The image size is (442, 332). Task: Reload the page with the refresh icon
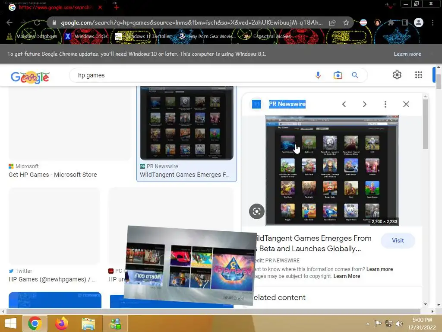37,22
